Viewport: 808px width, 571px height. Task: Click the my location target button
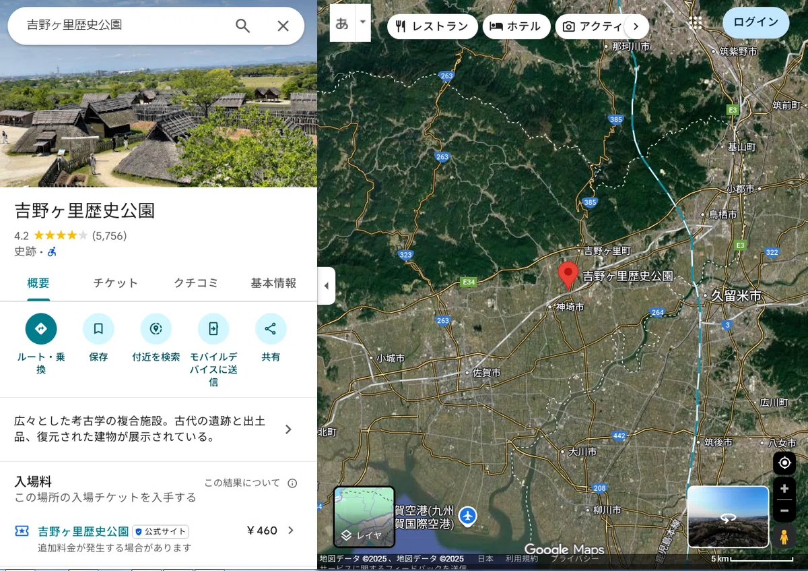tap(784, 462)
